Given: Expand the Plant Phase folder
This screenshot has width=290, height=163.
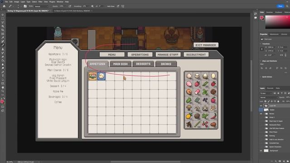Looking at the screenshot, I should click(x=264, y=132).
